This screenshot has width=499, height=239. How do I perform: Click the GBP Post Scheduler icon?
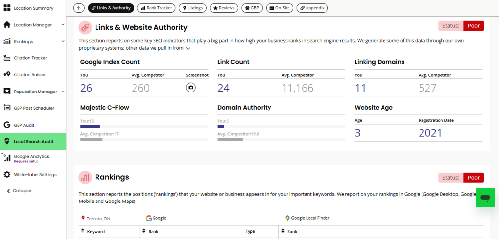7,108
